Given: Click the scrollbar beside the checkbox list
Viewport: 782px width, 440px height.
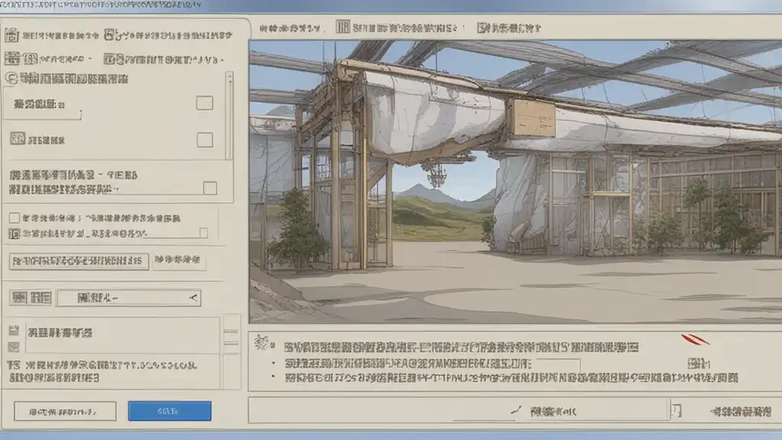Looking at the screenshot, I should click(x=229, y=115).
